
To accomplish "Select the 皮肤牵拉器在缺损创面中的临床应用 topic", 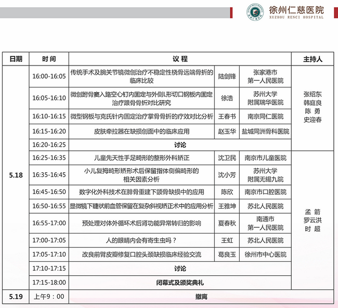I will coord(142,131).
